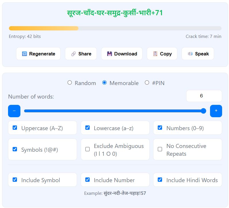Click the Share button
Viewport: 229px width, 208px height.
pos(81,54)
